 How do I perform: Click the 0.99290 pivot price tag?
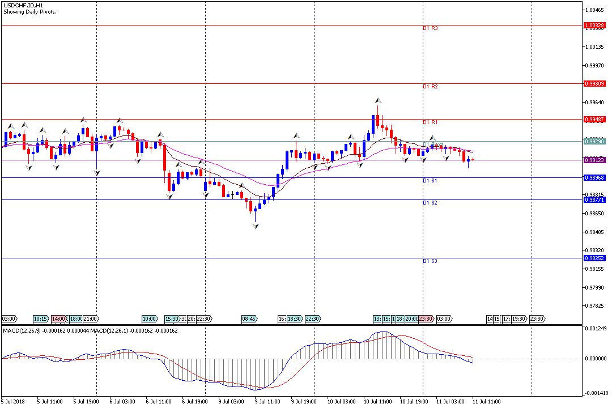594,141
